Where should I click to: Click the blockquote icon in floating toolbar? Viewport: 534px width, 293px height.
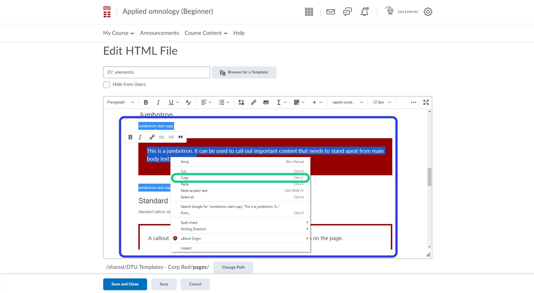tap(181, 137)
